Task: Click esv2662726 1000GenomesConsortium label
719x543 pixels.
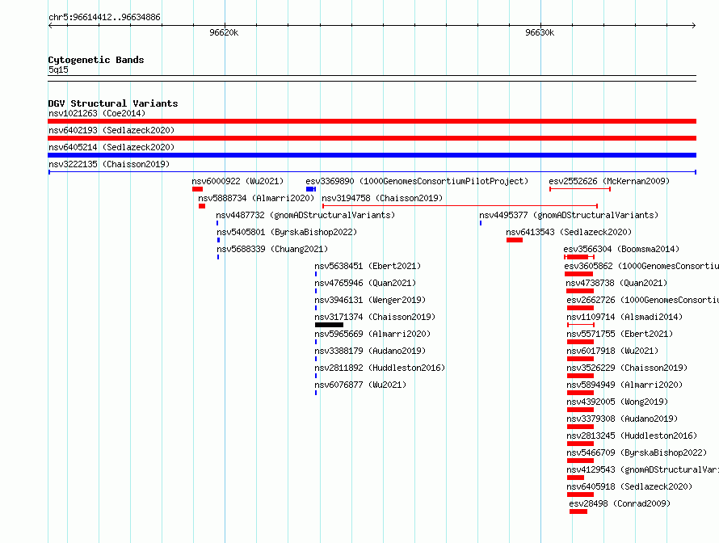Action: pos(642,300)
